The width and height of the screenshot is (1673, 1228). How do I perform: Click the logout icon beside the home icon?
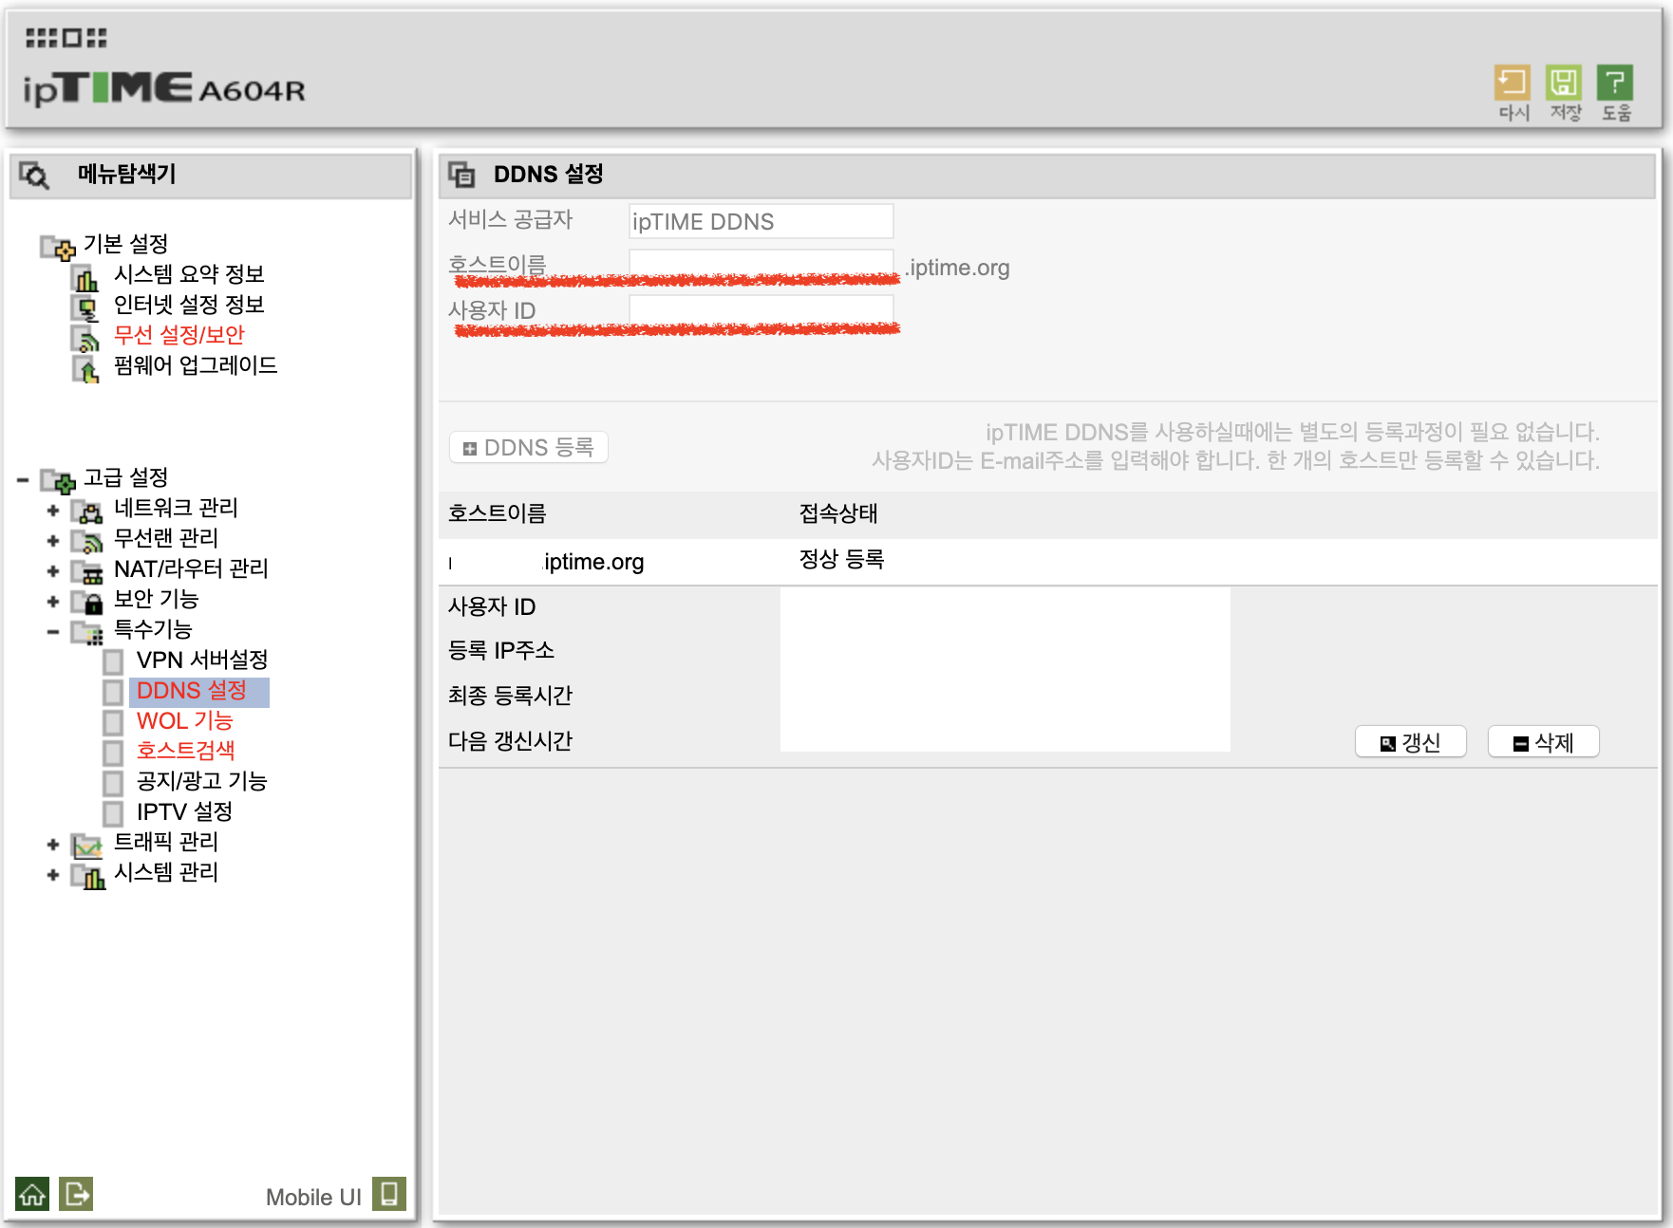click(76, 1194)
